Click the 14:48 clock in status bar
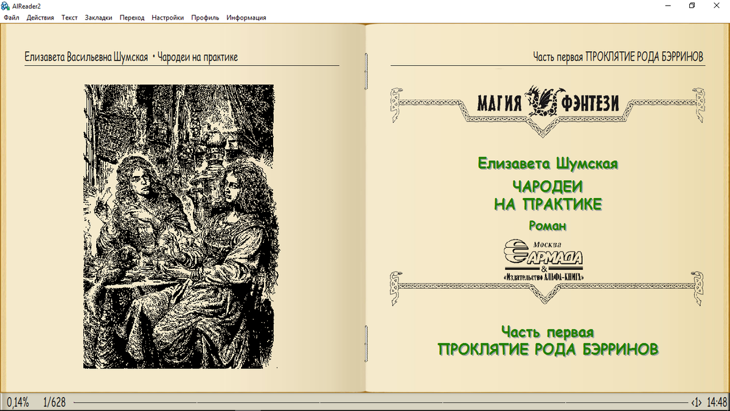 [x=717, y=402]
